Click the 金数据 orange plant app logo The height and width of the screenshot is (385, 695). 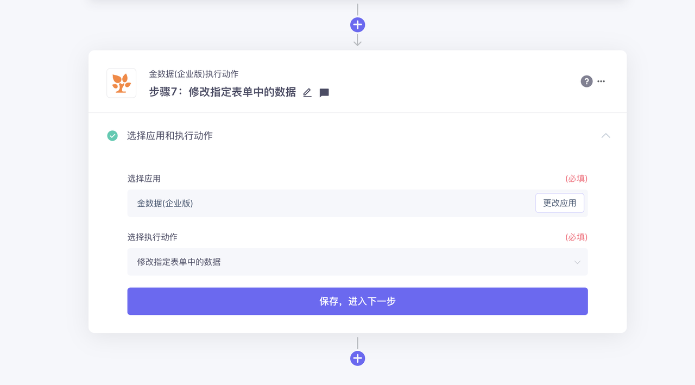(122, 83)
